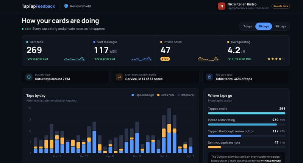This screenshot has width=303, height=163.
Task: Click the Card taps sparkline
Action: pyautogui.click(x=74, y=59)
